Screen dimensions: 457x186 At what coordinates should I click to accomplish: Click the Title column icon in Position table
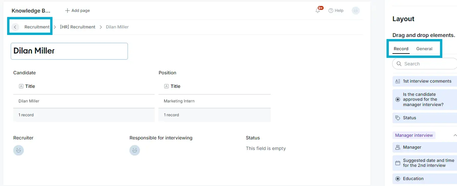point(166,86)
